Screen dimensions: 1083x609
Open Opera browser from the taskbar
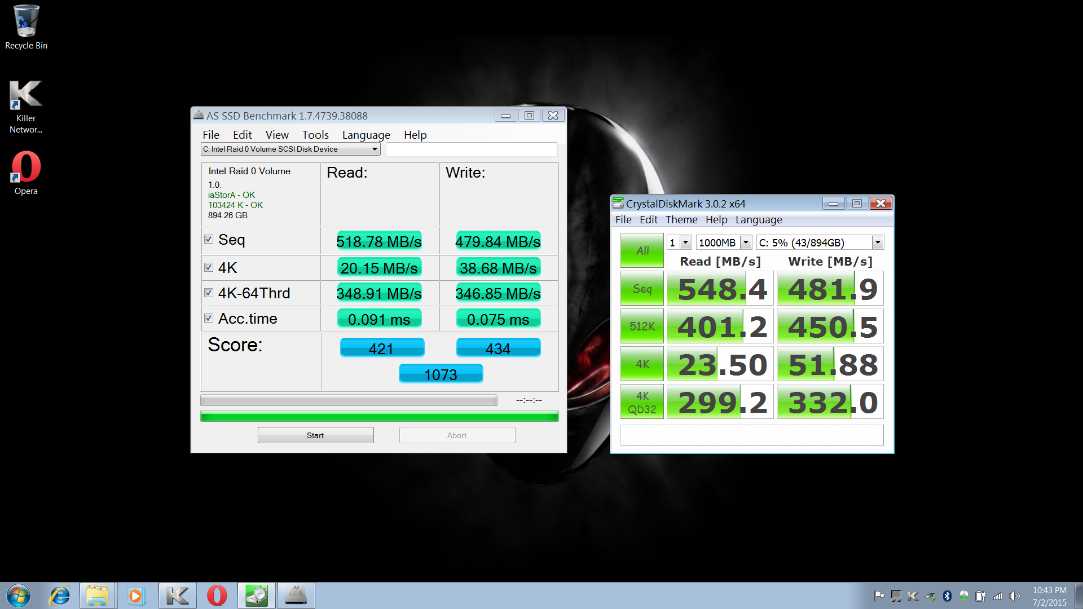[217, 595]
